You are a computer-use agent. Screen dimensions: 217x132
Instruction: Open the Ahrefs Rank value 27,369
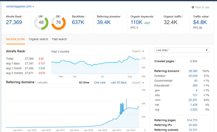click(14, 22)
